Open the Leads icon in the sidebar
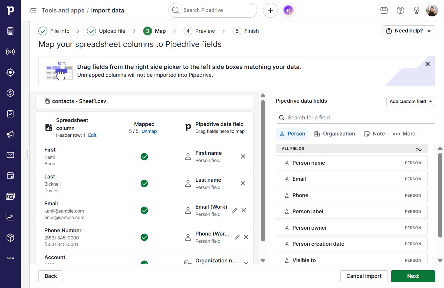This screenshot has width=444, height=288. (x=10, y=31)
